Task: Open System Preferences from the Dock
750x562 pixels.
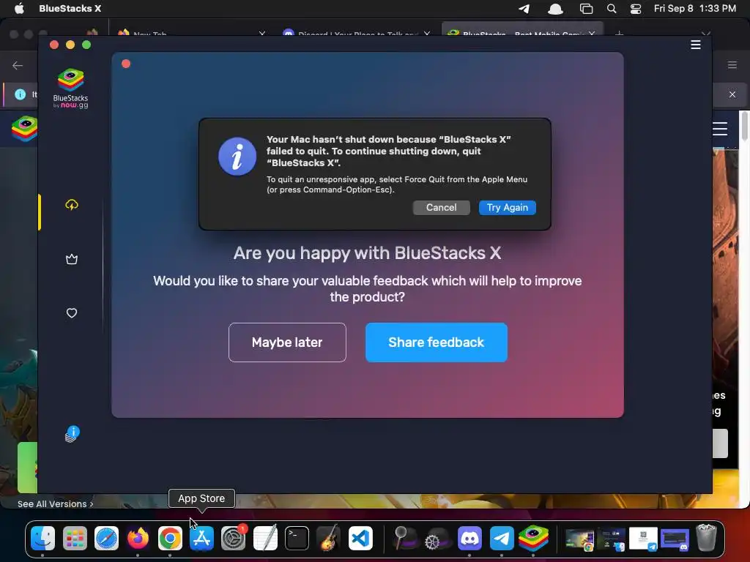Action: [x=234, y=538]
